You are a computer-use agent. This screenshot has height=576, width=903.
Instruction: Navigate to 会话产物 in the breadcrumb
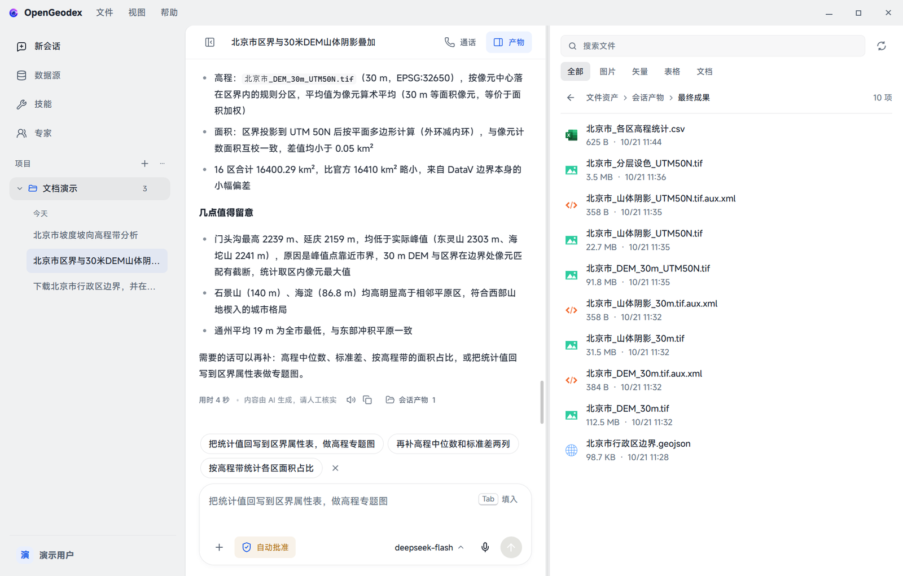(647, 98)
